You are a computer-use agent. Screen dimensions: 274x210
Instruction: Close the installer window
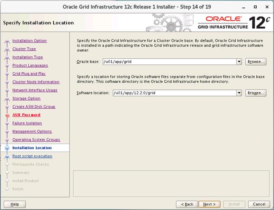(x=267, y=7)
